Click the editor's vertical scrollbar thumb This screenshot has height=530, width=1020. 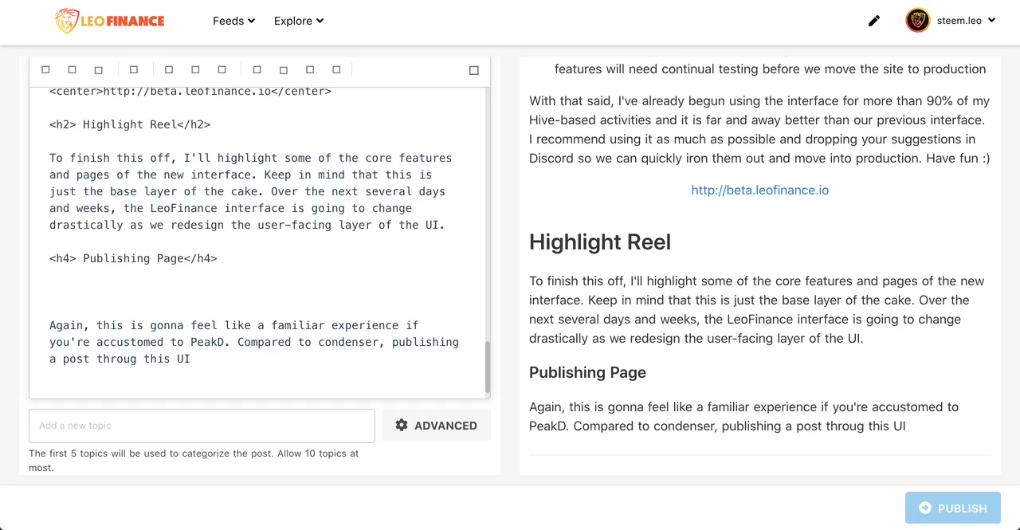coord(488,367)
